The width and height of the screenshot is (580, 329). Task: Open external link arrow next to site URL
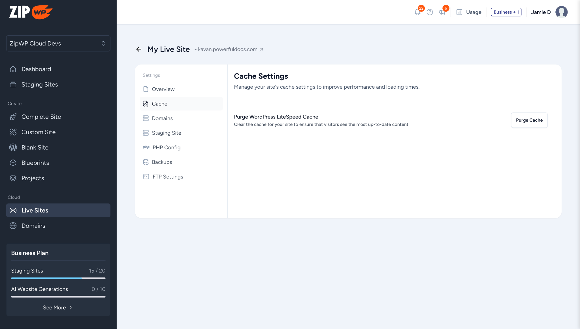[261, 50]
